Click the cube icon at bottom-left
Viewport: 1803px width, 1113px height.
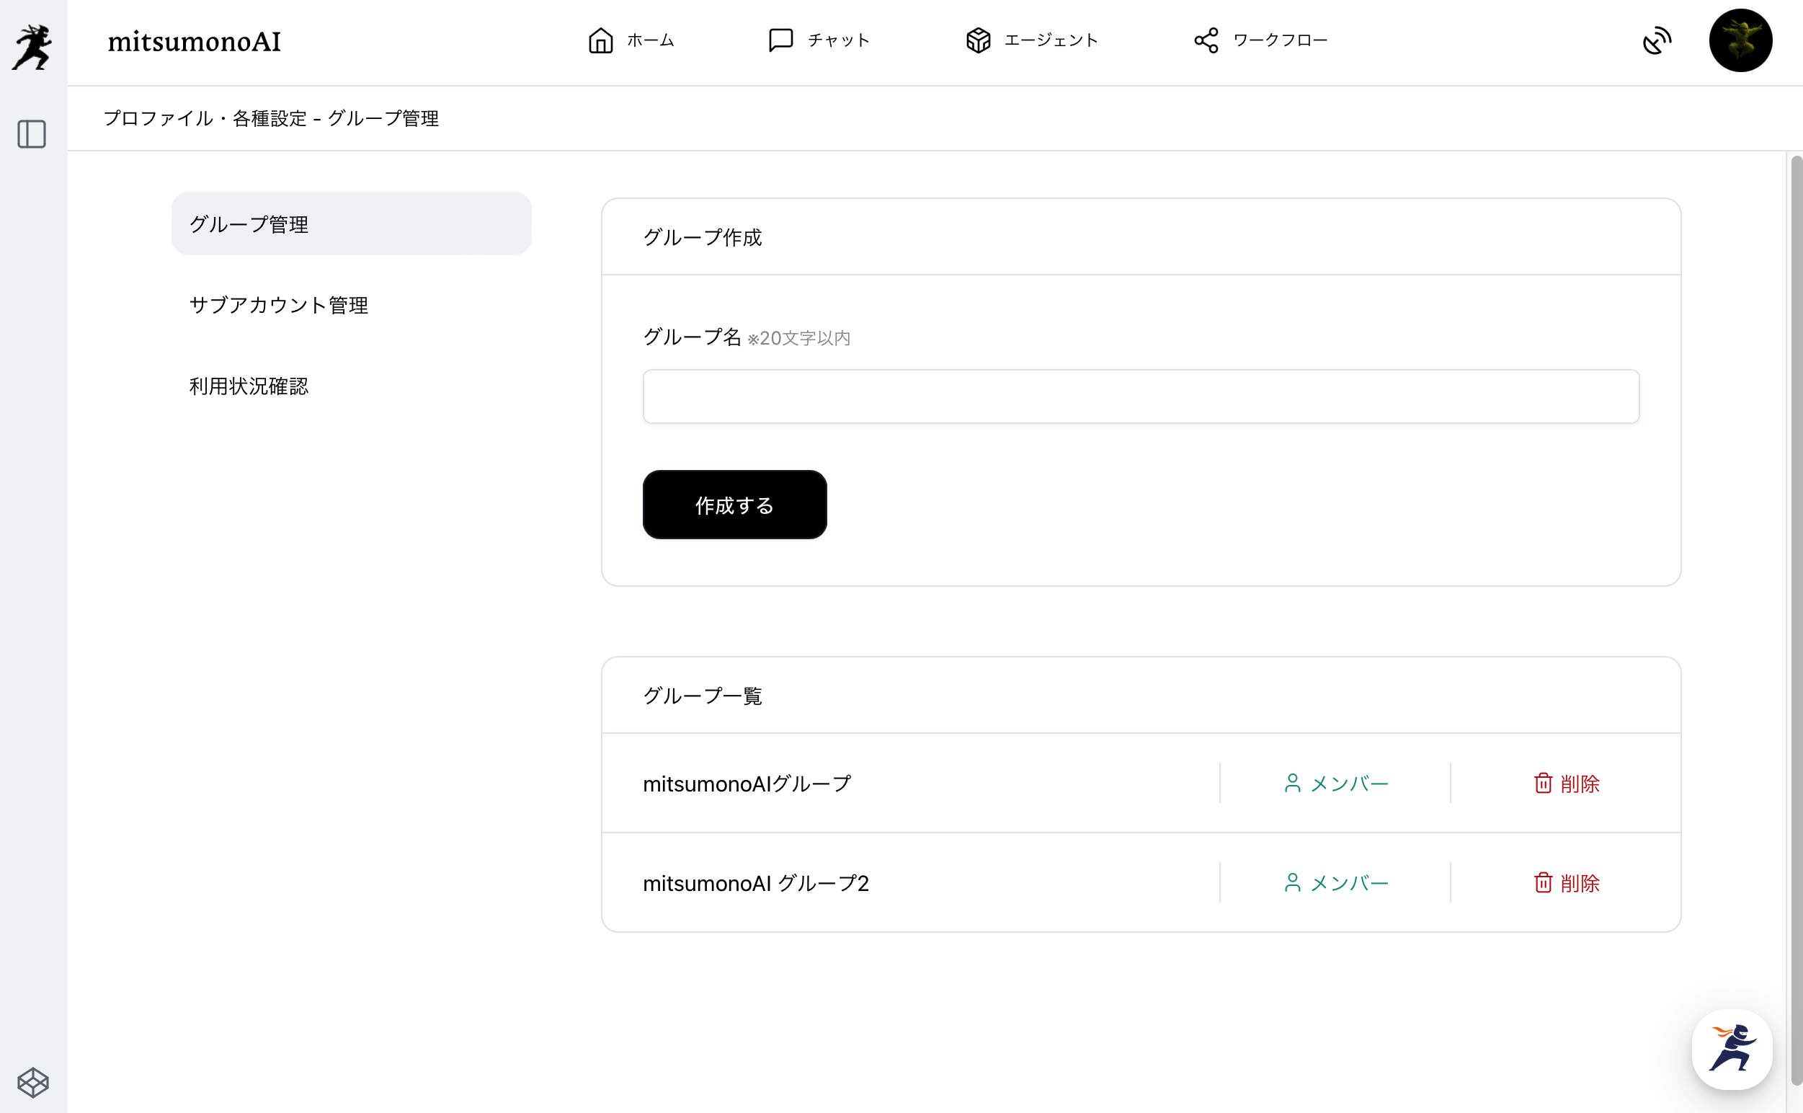pyautogui.click(x=32, y=1082)
